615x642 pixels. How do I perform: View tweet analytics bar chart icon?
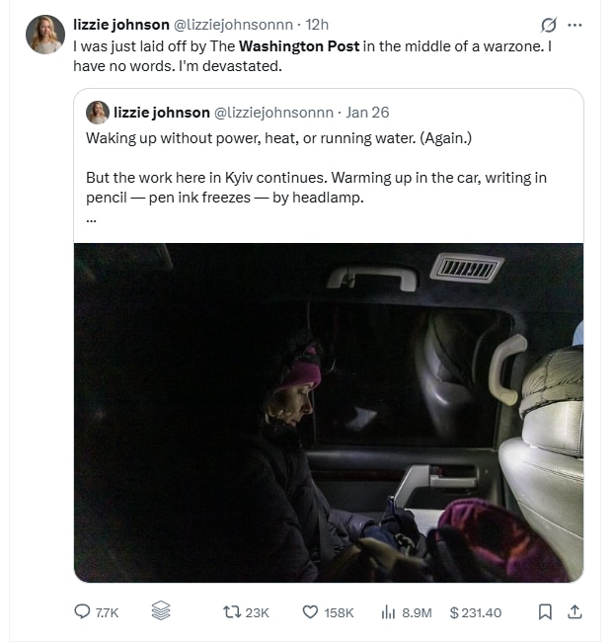click(388, 612)
